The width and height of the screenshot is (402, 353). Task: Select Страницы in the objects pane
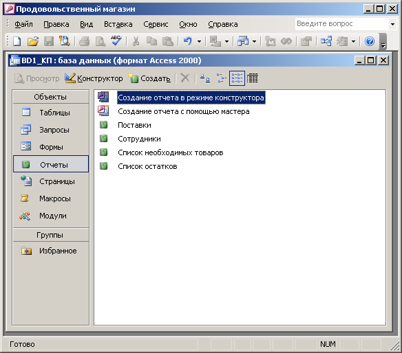click(51, 181)
